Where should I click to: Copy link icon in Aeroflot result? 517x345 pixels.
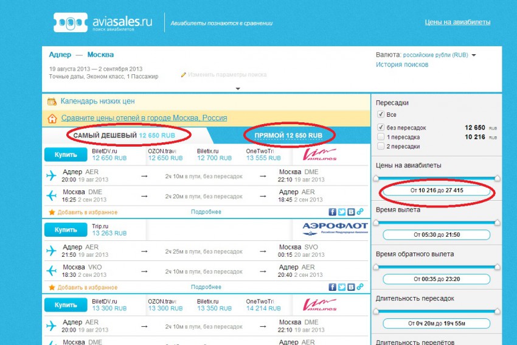(x=360, y=287)
